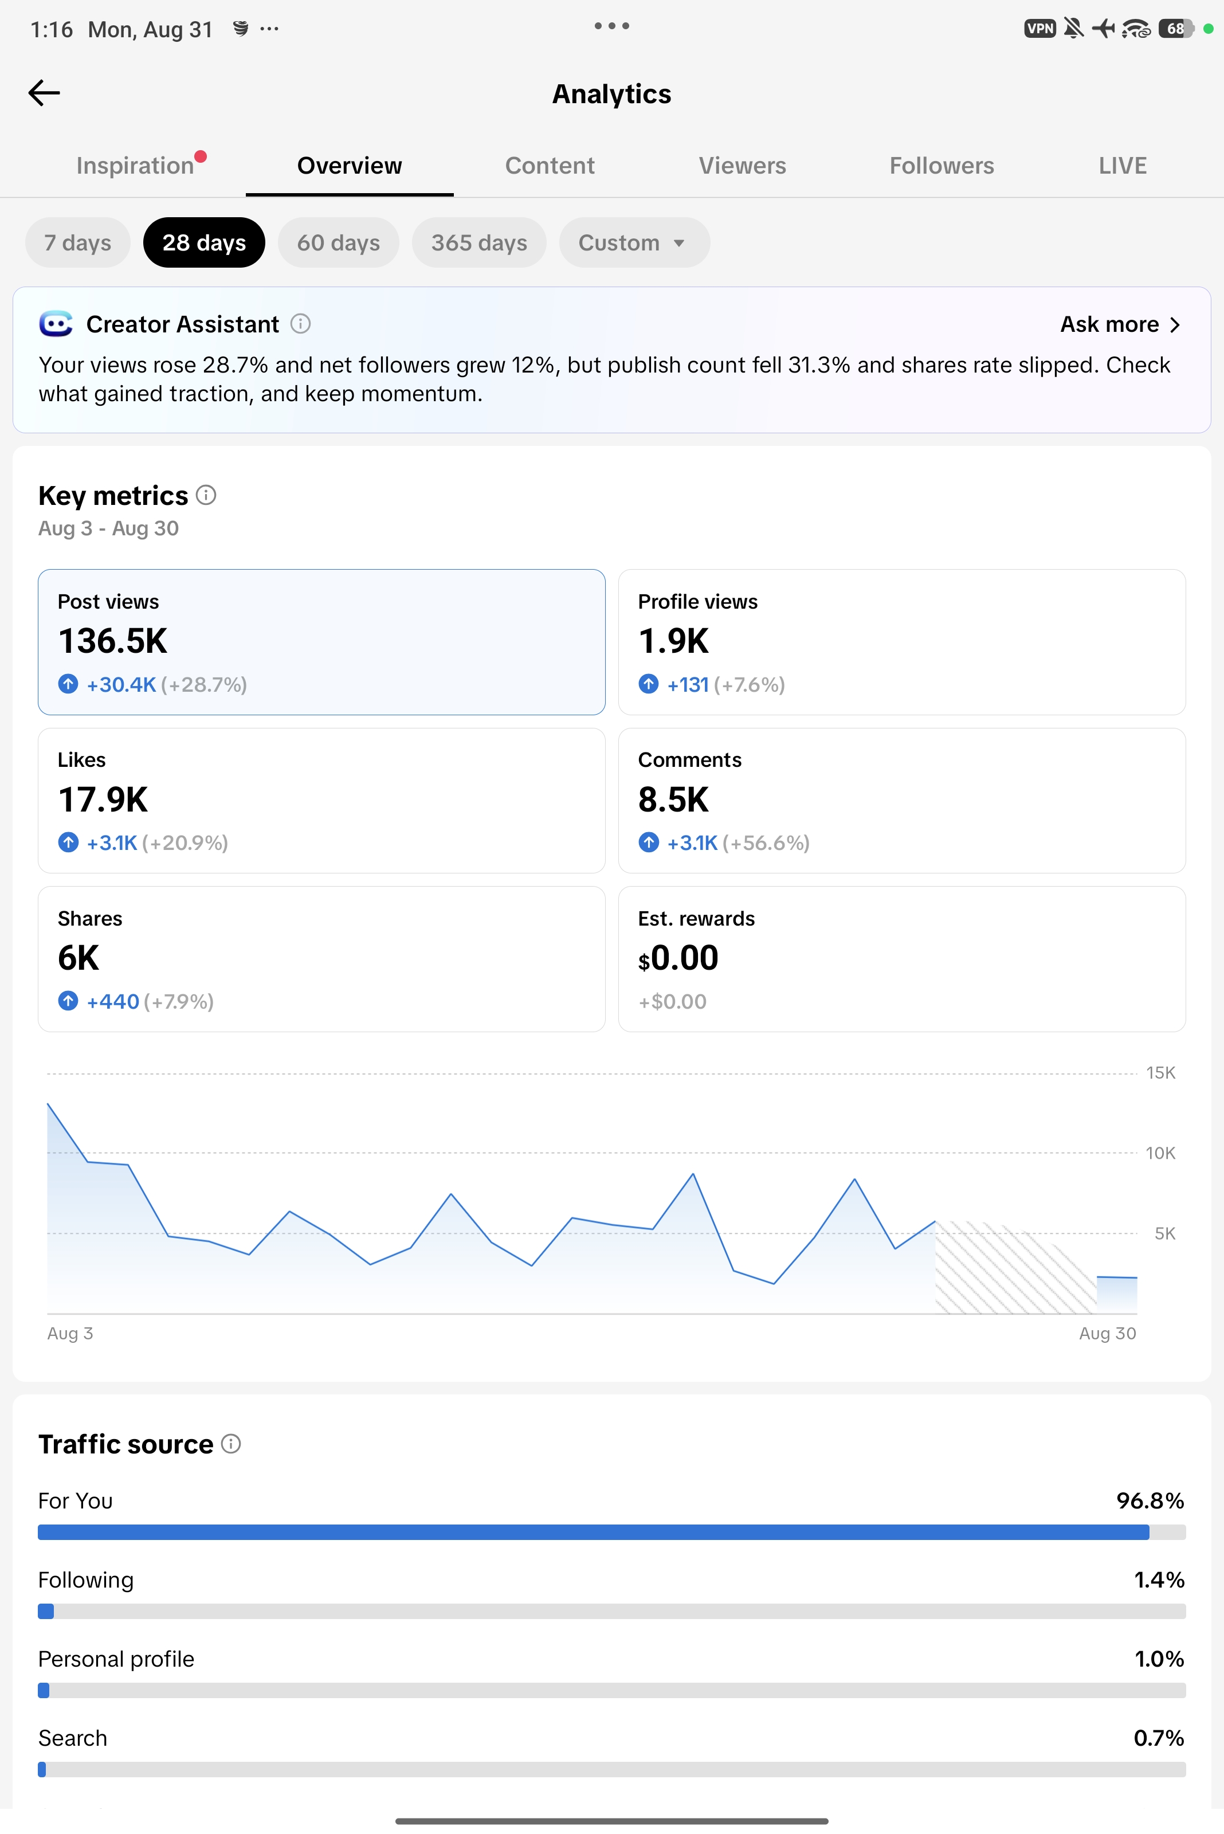Tap the For You traffic bar
Image resolution: width=1224 pixels, height=1834 pixels.
point(612,1532)
